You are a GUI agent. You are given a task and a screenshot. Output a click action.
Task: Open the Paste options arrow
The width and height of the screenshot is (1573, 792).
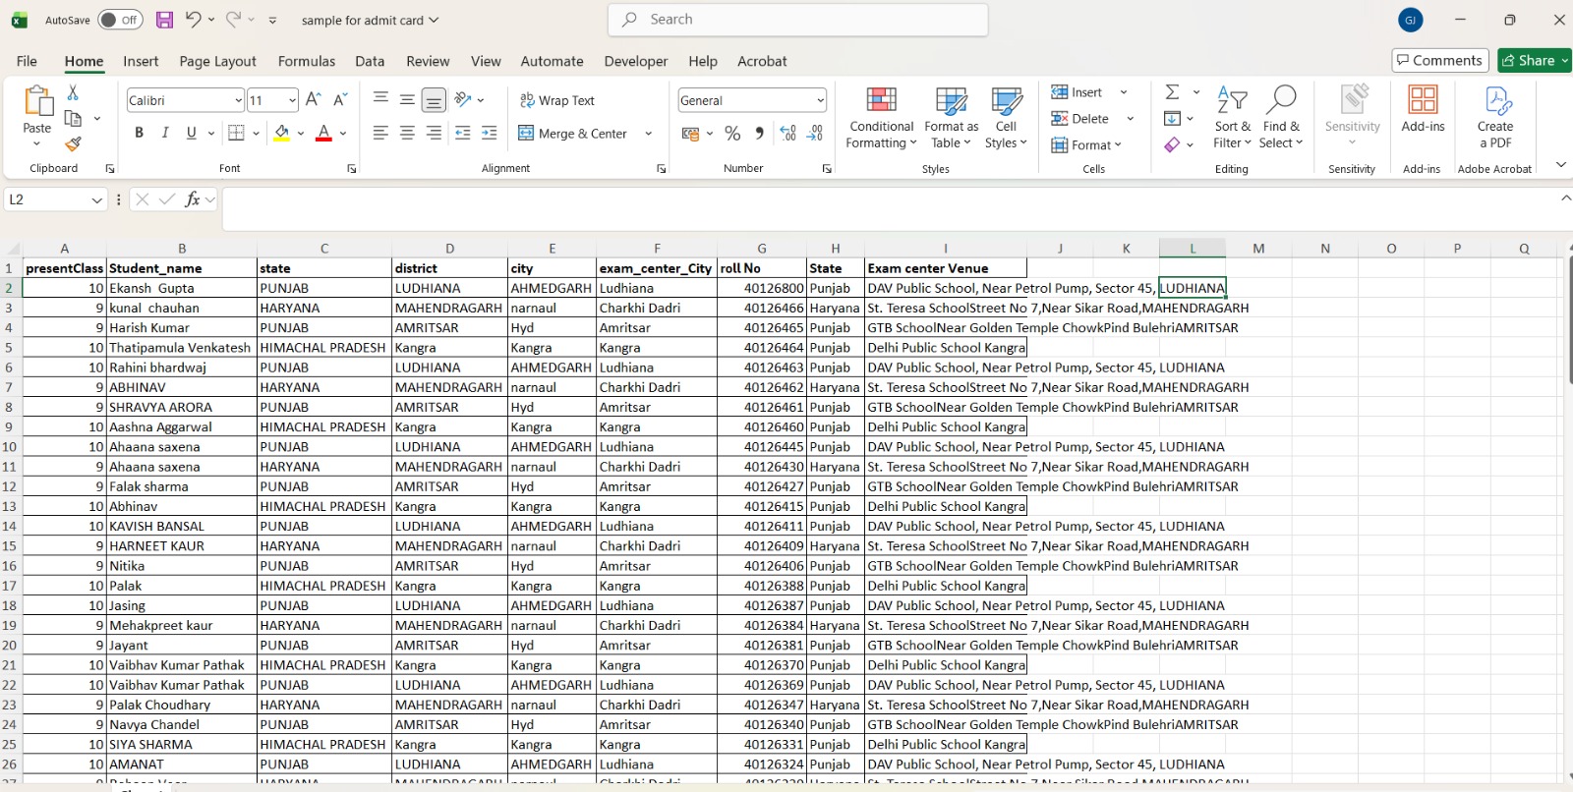37,144
